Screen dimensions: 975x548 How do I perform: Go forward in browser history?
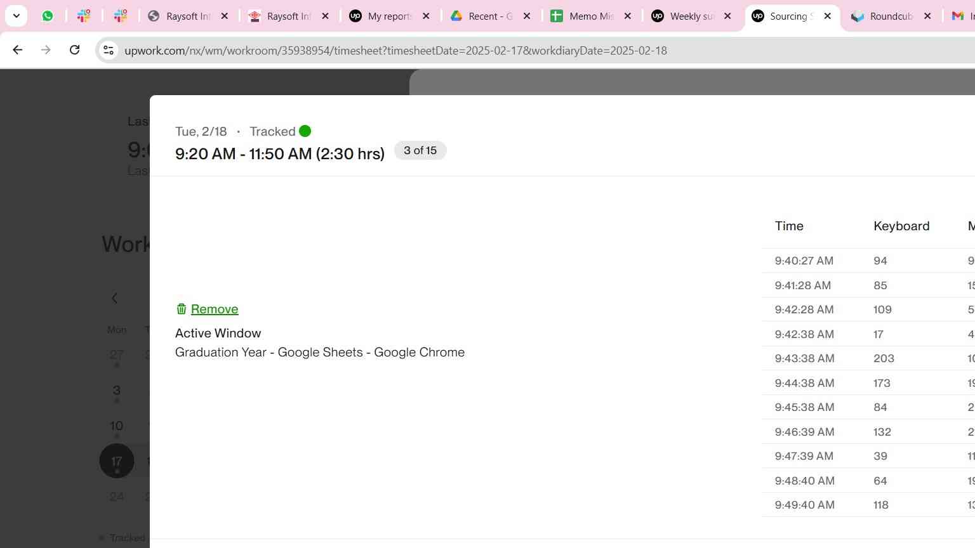[x=46, y=49]
